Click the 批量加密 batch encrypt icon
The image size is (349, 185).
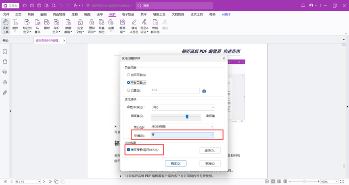pyautogui.click(x=101, y=26)
